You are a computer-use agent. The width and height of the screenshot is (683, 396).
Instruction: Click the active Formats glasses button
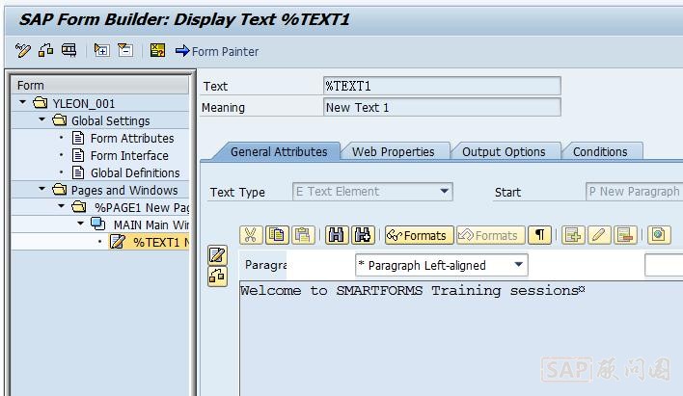(x=419, y=235)
